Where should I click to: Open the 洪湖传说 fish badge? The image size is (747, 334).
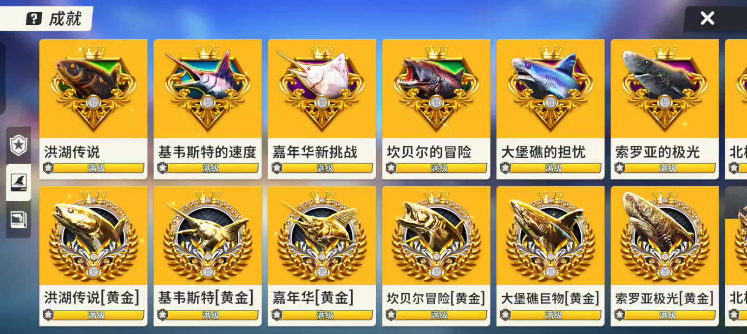(93, 88)
